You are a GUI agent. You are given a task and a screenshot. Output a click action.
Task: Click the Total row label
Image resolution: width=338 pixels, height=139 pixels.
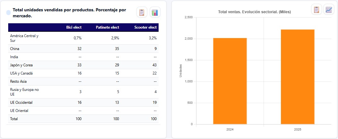tap(14, 119)
